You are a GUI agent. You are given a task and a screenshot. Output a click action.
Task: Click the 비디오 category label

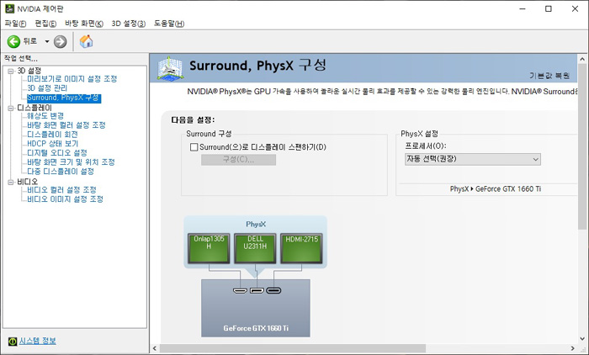(x=28, y=182)
